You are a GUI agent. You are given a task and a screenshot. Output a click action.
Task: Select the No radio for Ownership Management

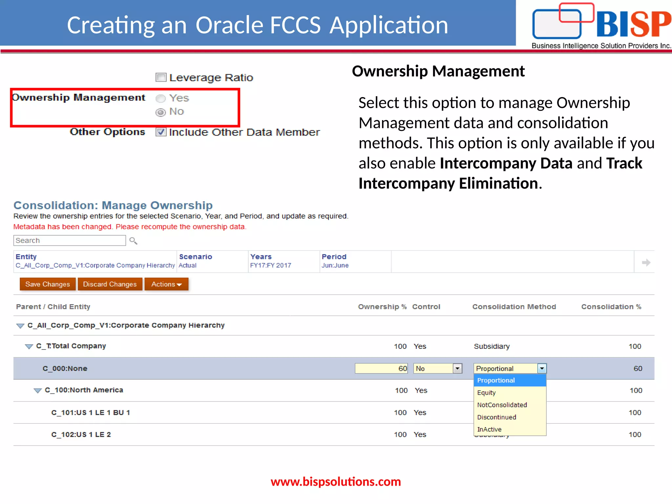(160, 112)
